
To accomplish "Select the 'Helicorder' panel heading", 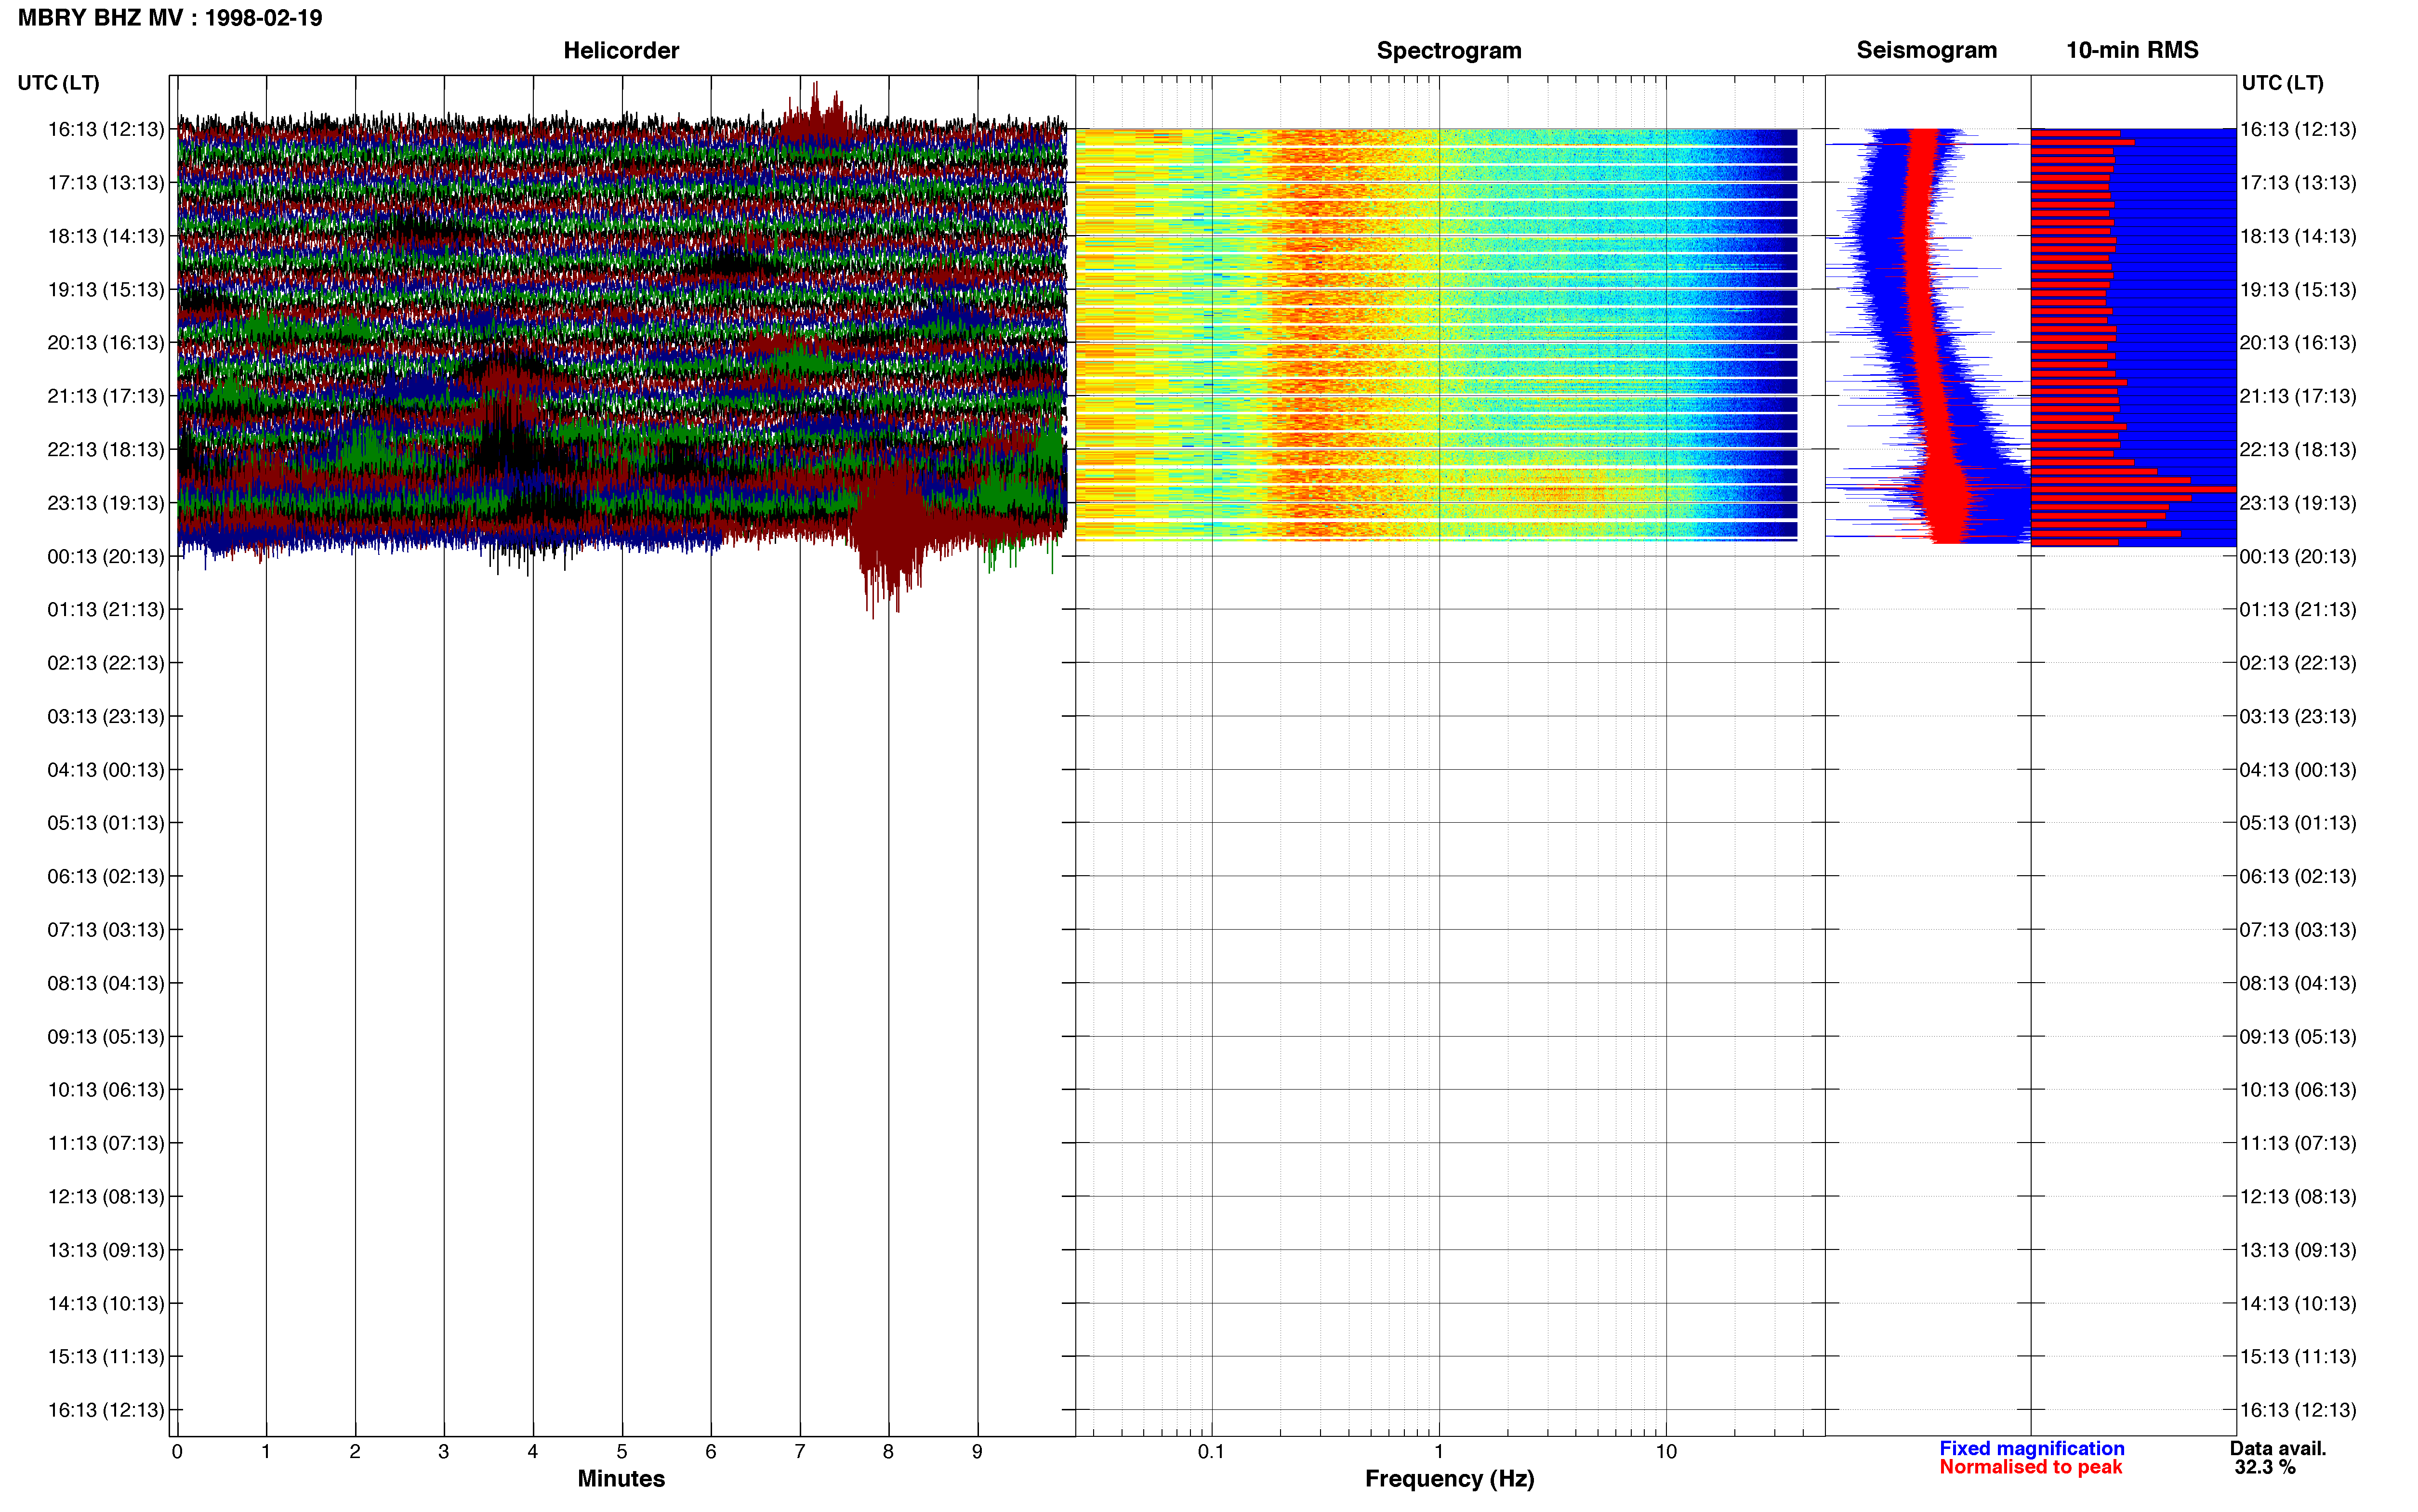I will pyautogui.click(x=621, y=50).
